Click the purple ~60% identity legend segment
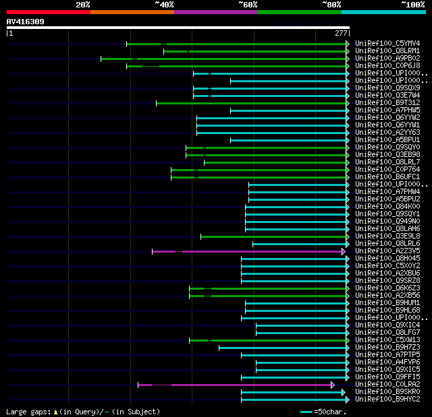The width and height of the screenshot is (432, 417). pos(216,12)
